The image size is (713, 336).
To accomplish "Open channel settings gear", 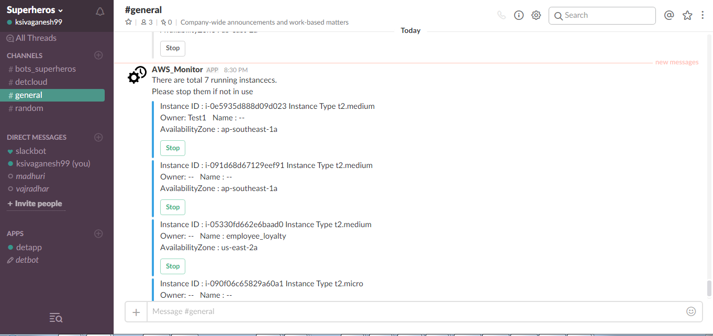I will coord(536,15).
